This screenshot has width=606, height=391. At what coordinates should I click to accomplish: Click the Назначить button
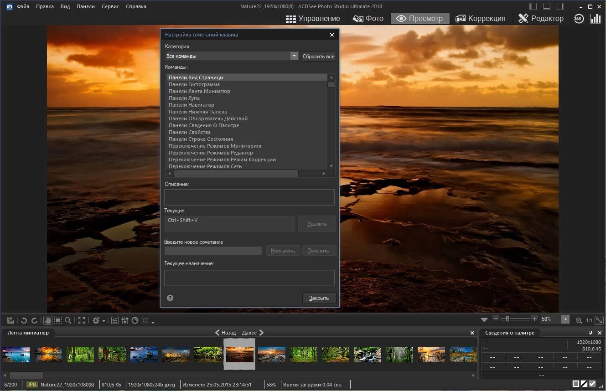coord(283,251)
